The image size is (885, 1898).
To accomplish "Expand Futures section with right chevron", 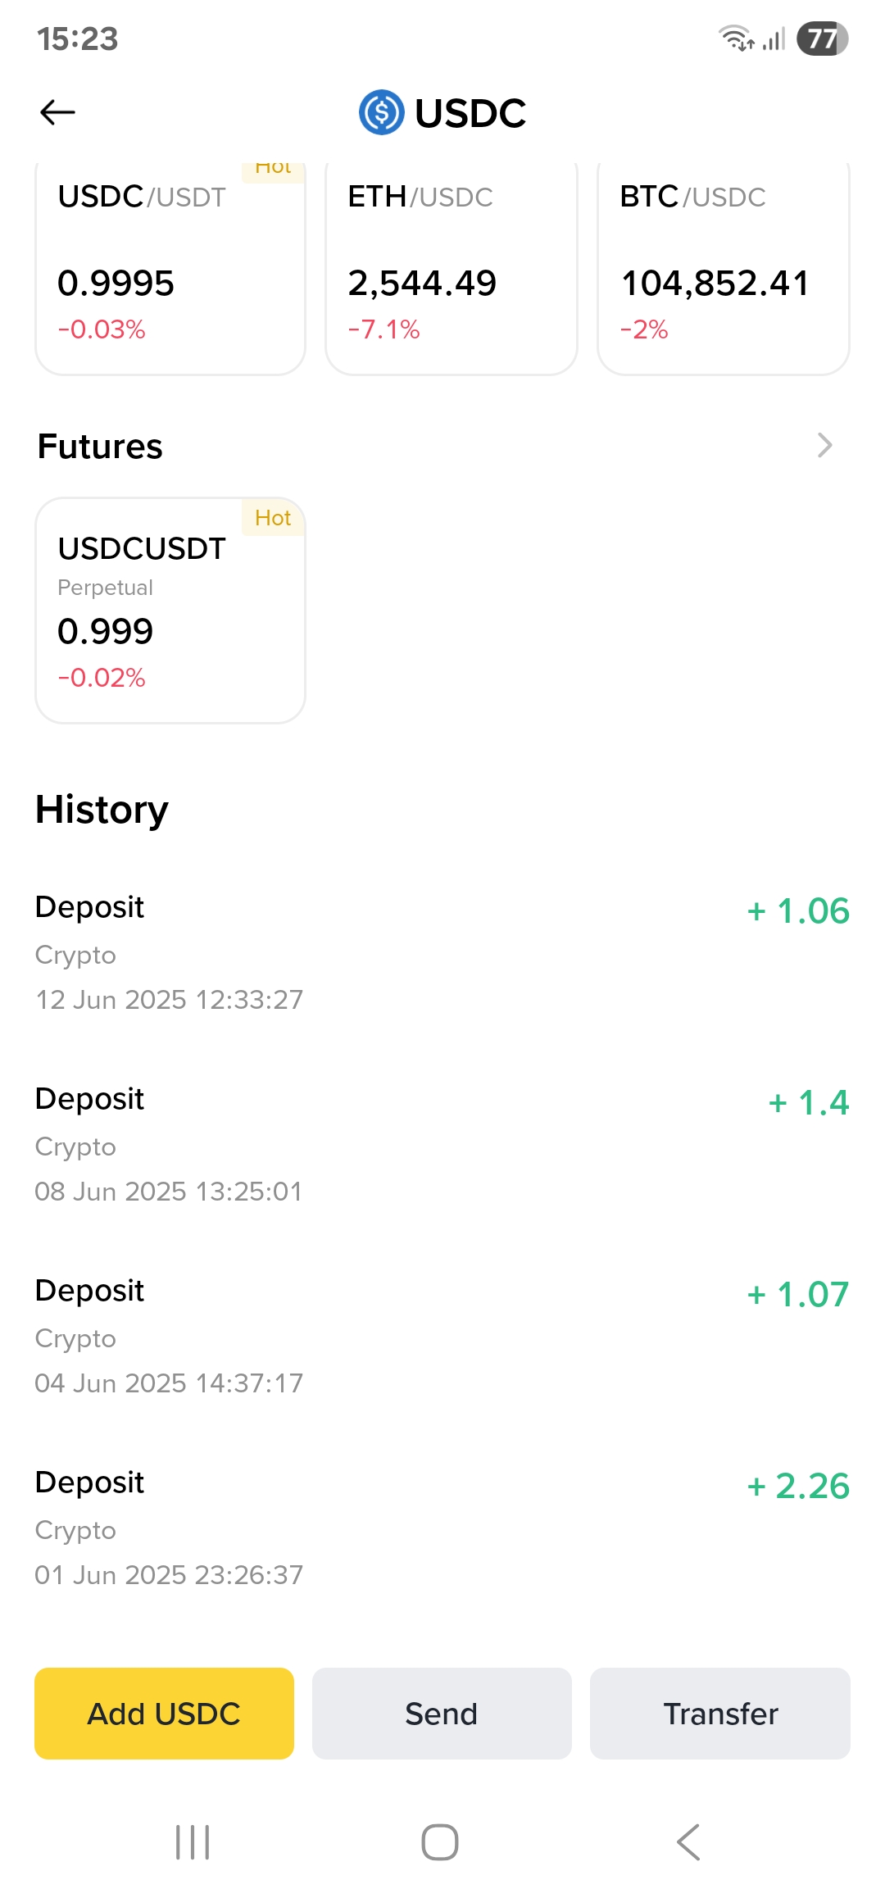I will (x=825, y=446).
